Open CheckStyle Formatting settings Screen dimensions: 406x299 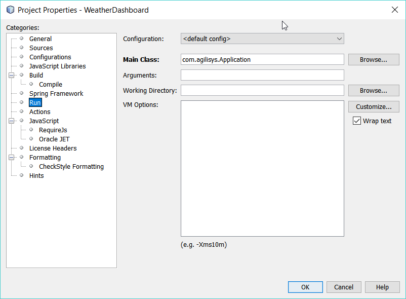pos(71,167)
